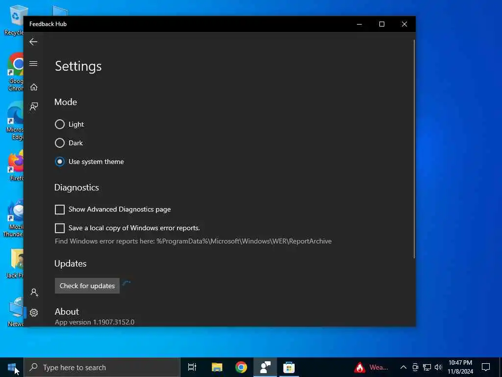The height and width of the screenshot is (377, 502).
Task: Open File Explorer from the taskbar
Action: coord(217,367)
